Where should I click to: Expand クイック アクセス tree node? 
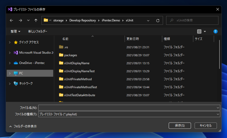pos(10,43)
